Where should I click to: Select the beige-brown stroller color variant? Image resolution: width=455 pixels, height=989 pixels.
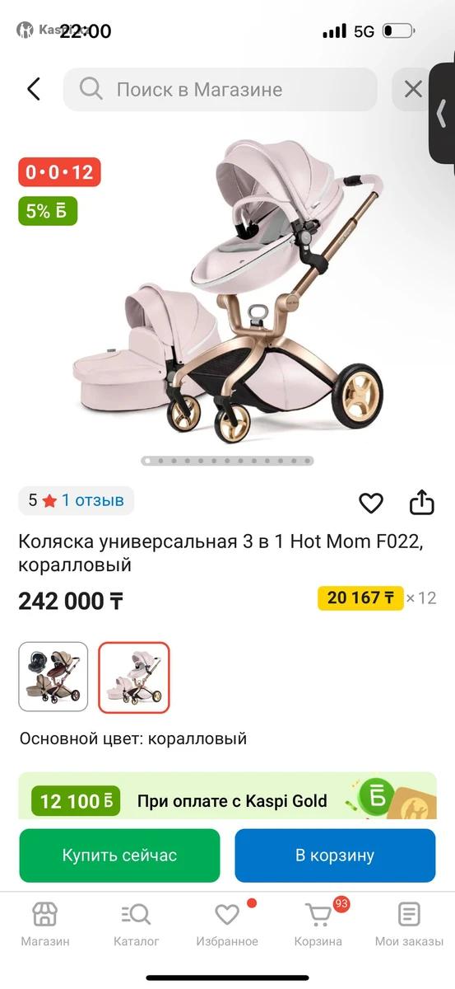(x=53, y=677)
